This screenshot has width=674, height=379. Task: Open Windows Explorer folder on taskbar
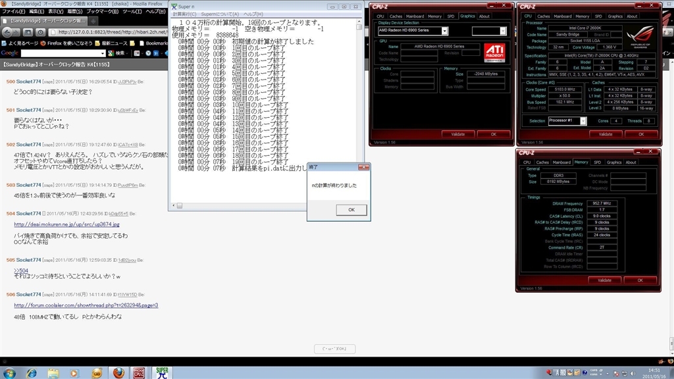click(x=53, y=373)
